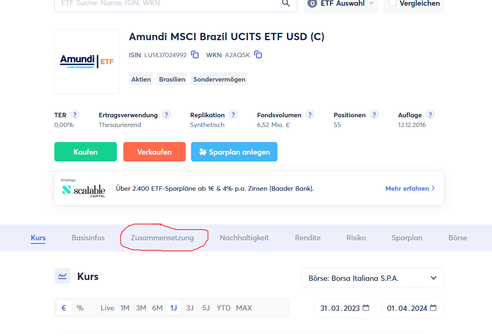
Task: Open the Risiko tab
Action: 356,238
